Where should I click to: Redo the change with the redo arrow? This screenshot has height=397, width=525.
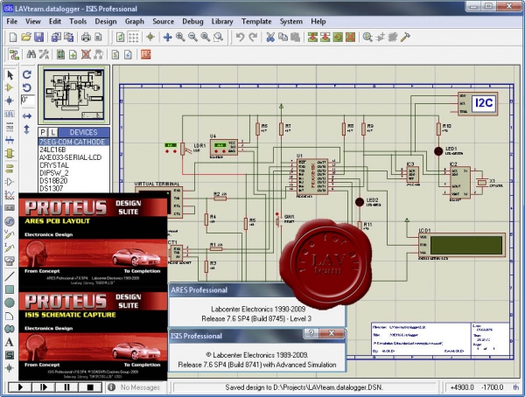tap(253, 37)
